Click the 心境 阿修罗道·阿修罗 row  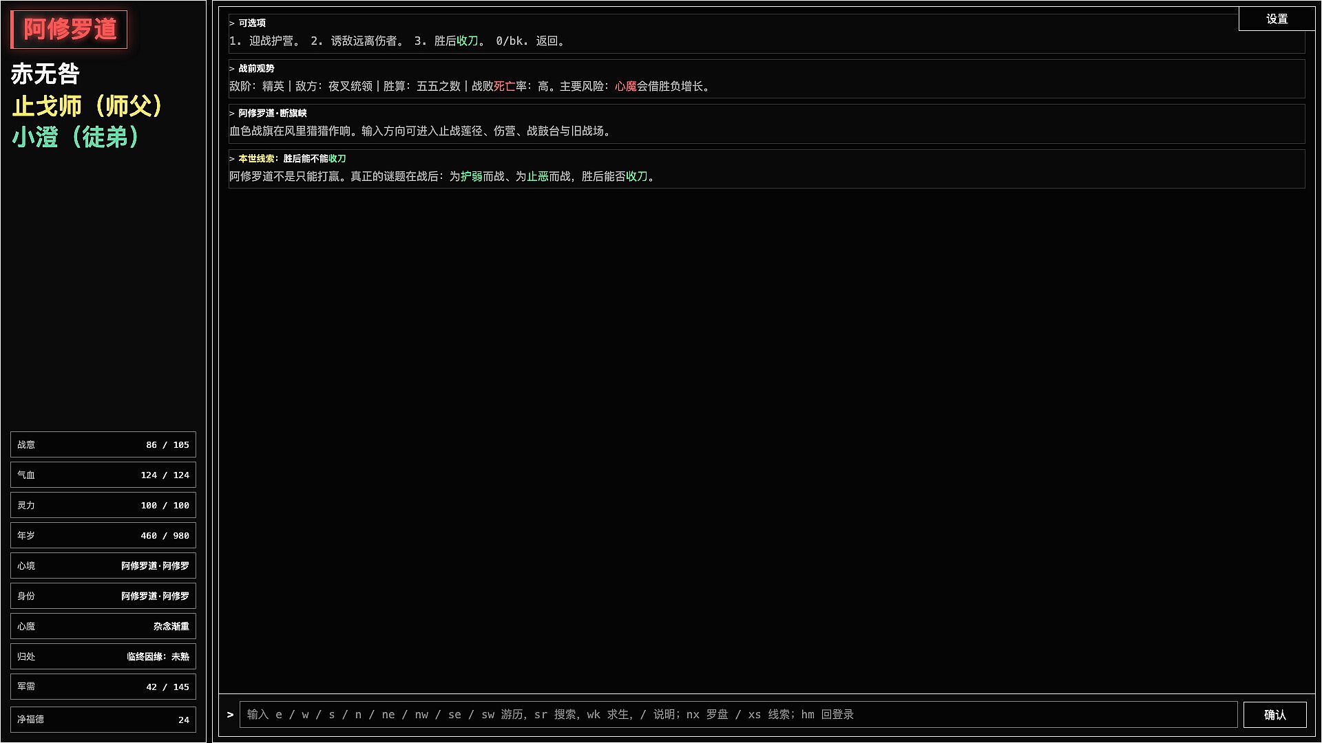pyautogui.click(x=103, y=566)
